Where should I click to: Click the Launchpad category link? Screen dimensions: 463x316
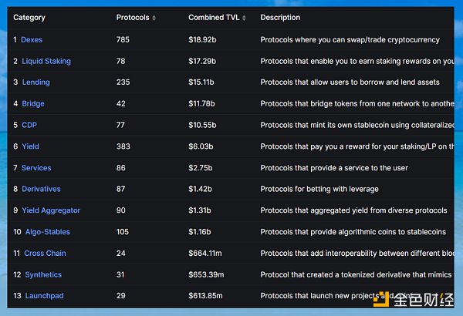tap(44, 296)
